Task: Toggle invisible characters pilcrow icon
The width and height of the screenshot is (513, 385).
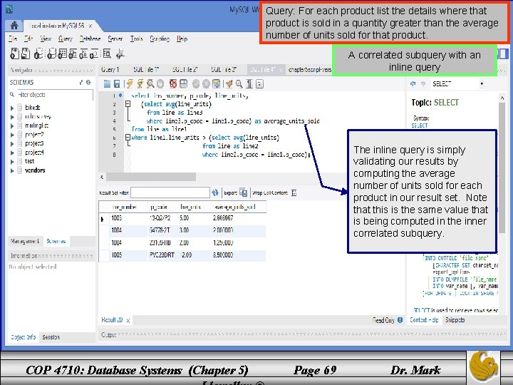Action: [x=249, y=84]
